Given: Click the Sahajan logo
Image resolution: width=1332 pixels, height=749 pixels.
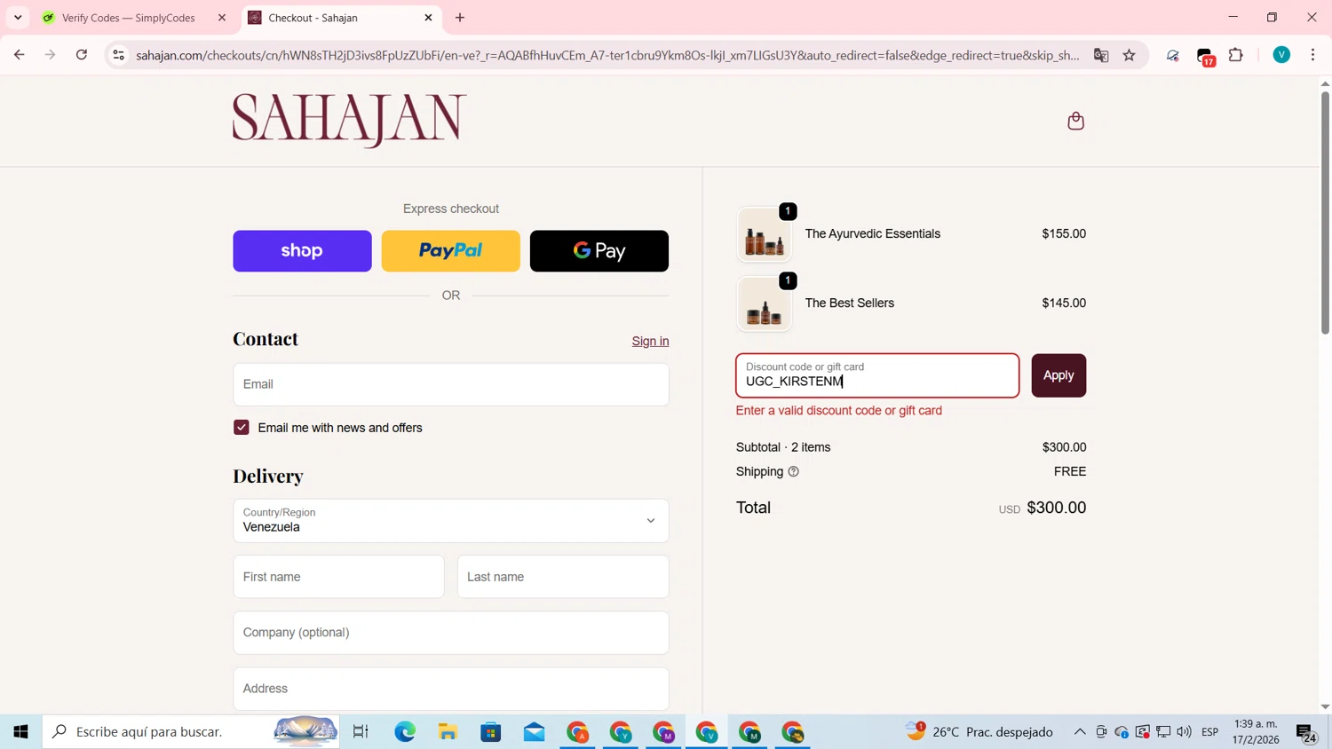Looking at the screenshot, I should (x=350, y=121).
